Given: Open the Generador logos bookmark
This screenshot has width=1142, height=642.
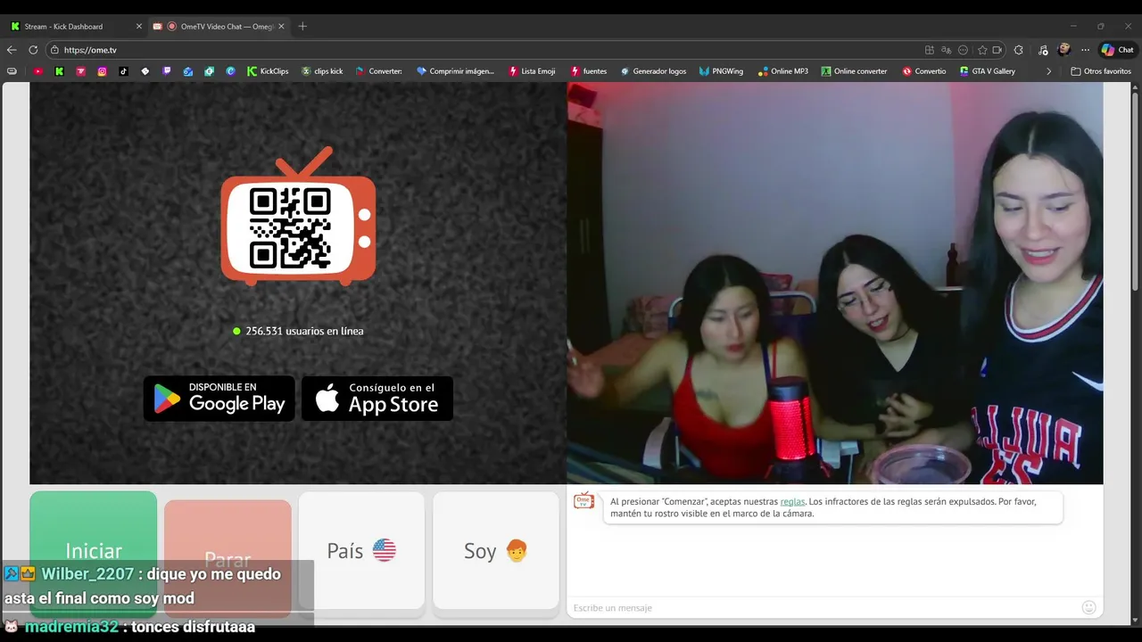Looking at the screenshot, I should click(x=653, y=71).
